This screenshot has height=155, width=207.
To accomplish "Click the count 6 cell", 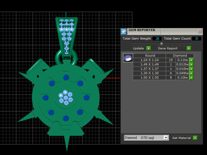I will 171,73.
